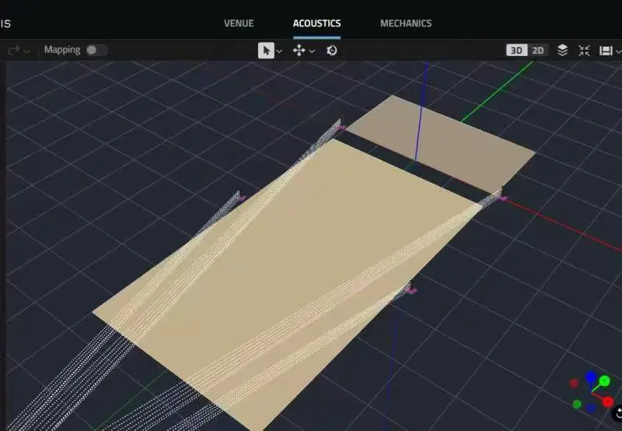The image size is (622, 431).
Task: Switch viewport to 2D mode
Action: [x=538, y=51]
